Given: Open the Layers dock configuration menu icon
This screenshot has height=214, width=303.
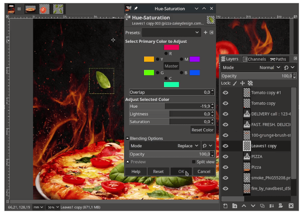Looking at the screenshot, I should 295,58.
